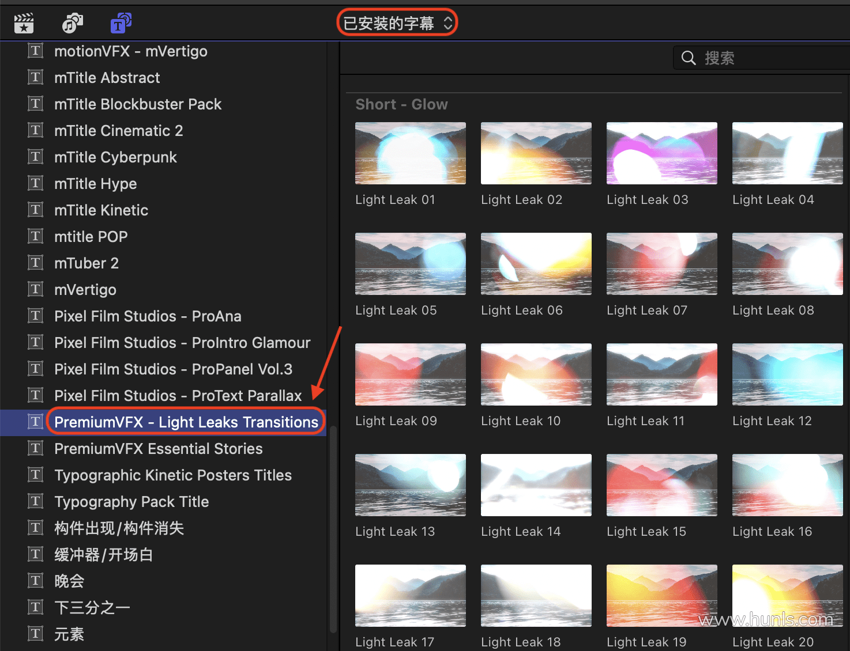The height and width of the screenshot is (651, 850).
Task: Click the Short - Glow section heading
Action: (402, 104)
